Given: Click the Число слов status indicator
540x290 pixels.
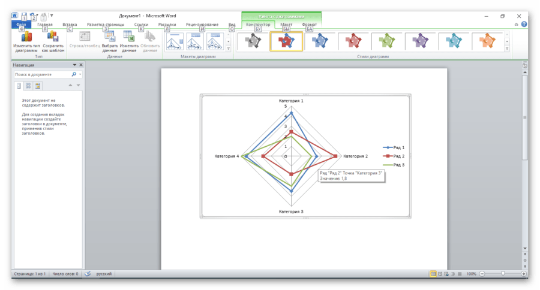Looking at the screenshot, I should tap(65, 273).
